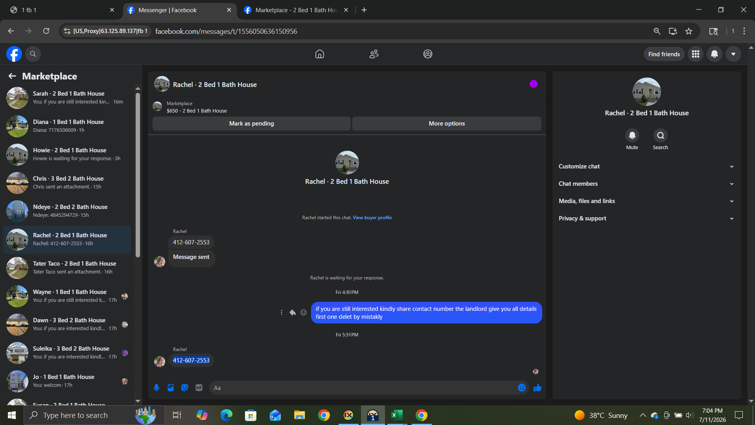Image resolution: width=755 pixels, height=425 pixels.
Task: Reply to the sent blue message
Action: pyautogui.click(x=293, y=312)
